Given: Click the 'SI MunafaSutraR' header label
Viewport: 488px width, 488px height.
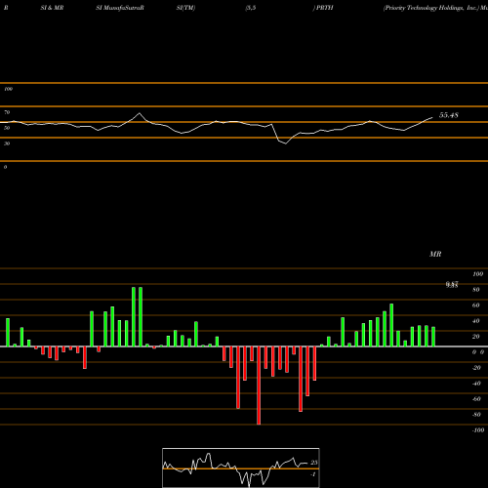Looking at the screenshot, I should pos(120,8).
